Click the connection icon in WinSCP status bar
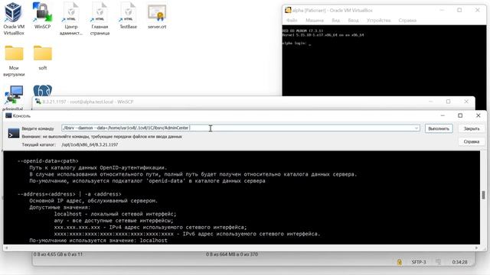 coord(439,262)
